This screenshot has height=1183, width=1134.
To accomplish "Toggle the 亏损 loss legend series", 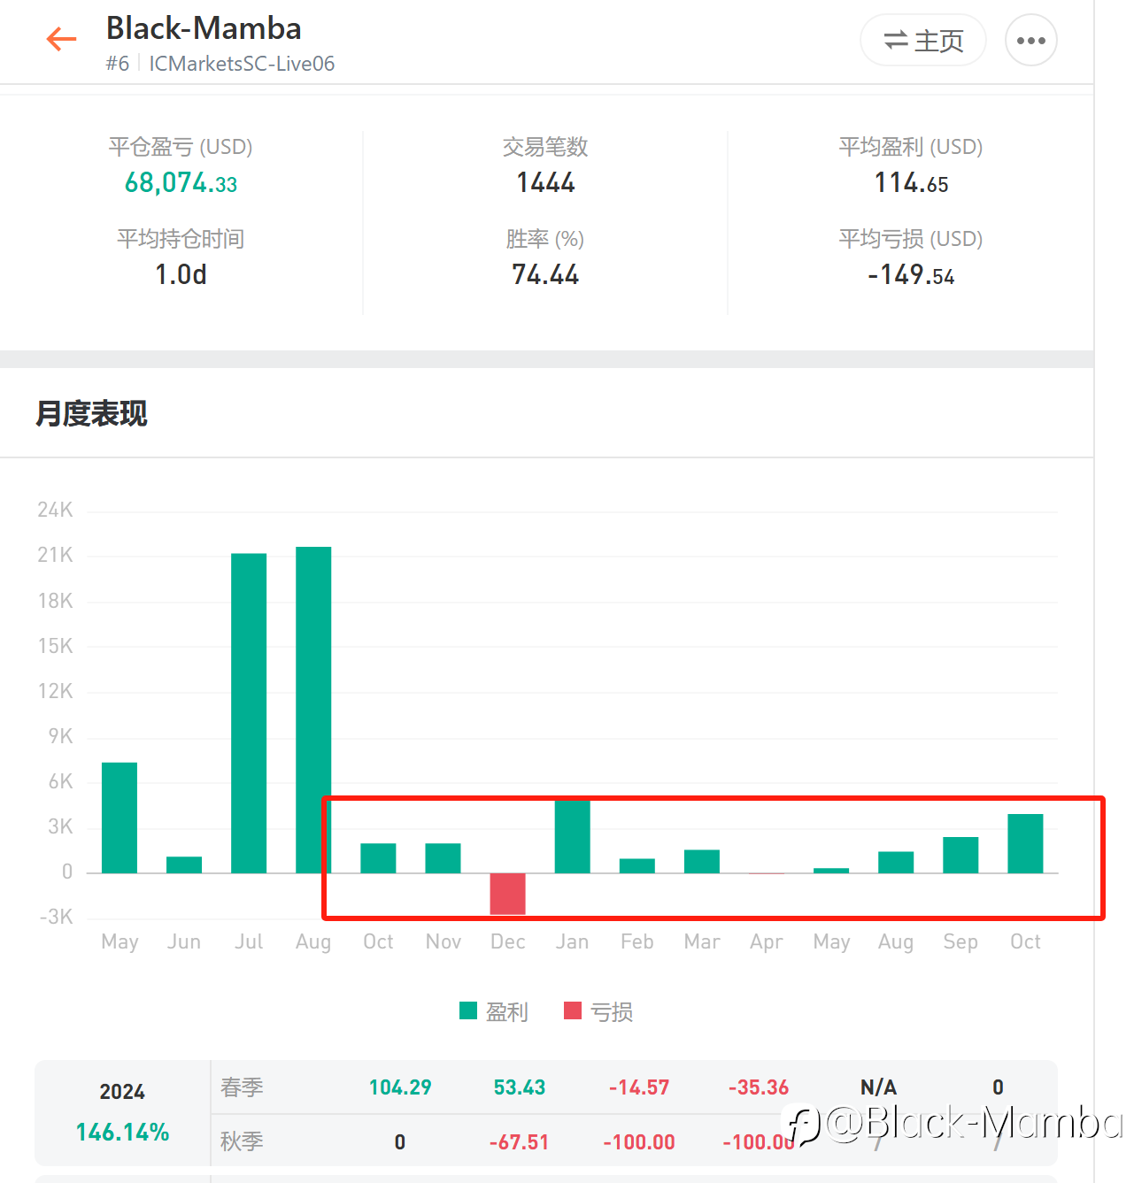I will [598, 1011].
